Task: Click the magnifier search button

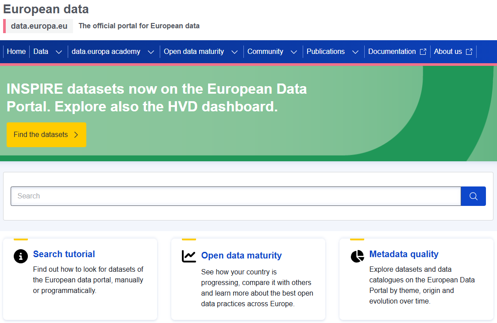Action: (473, 196)
